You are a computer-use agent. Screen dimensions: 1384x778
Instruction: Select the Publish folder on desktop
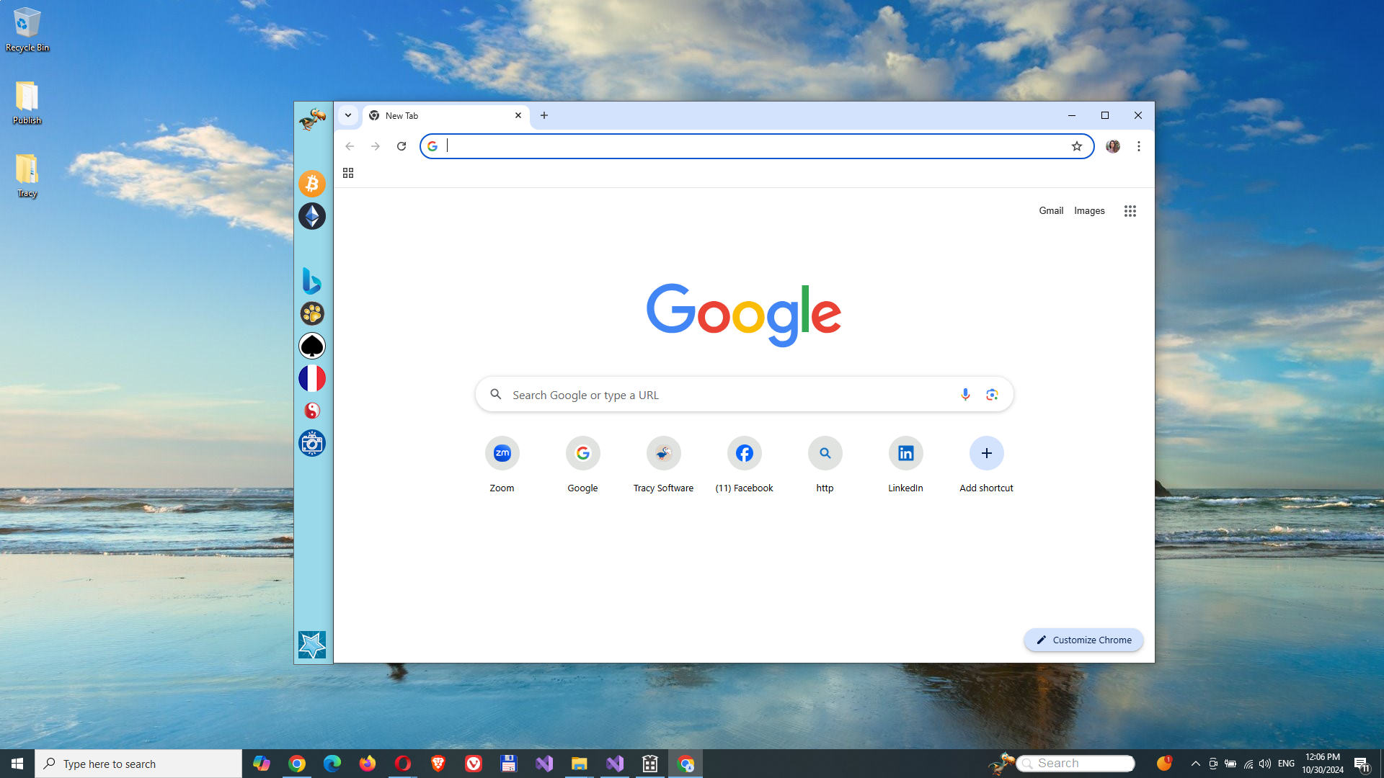tap(27, 102)
